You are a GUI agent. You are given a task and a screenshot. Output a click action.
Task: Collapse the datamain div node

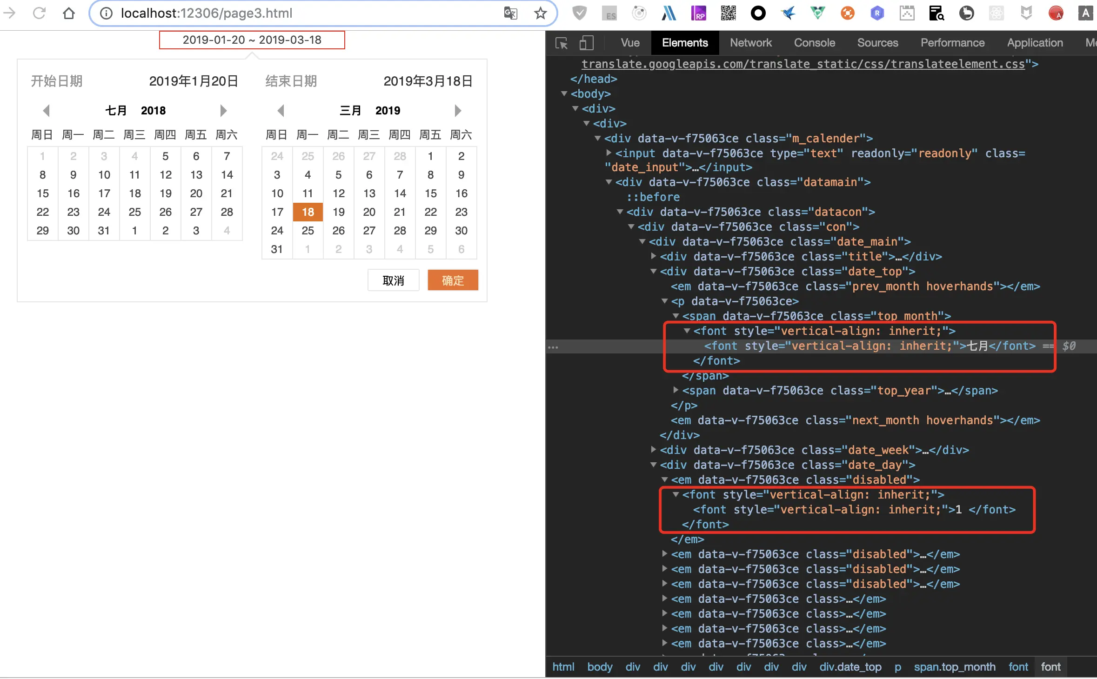(x=609, y=182)
